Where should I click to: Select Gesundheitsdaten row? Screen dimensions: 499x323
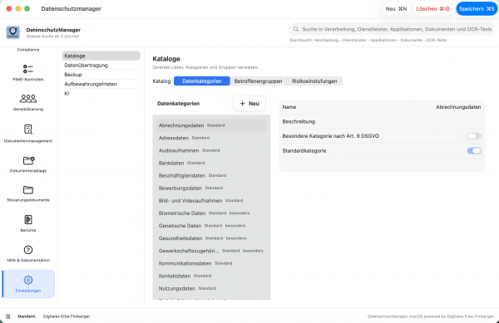click(x=211, y=238)
